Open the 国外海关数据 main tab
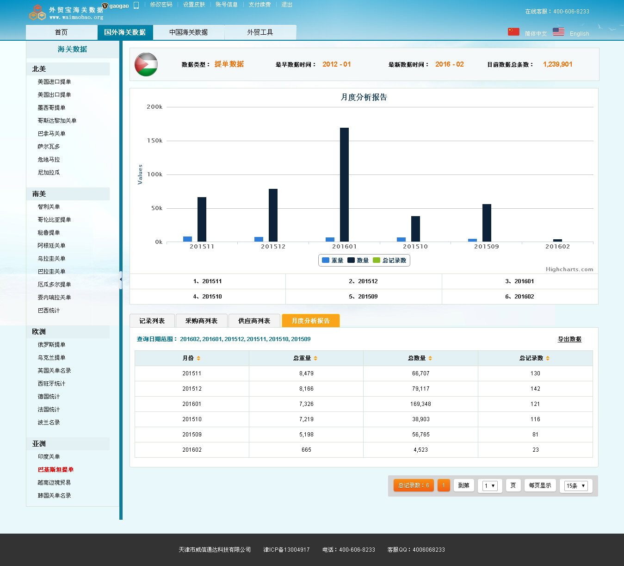624x566 pixels. click(x=125, y=32)
